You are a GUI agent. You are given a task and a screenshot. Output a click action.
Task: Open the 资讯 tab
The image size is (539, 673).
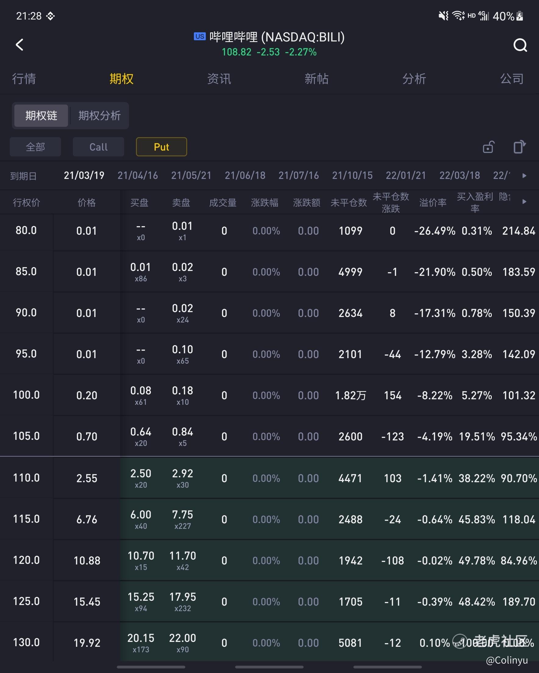(x=219, y=79)
